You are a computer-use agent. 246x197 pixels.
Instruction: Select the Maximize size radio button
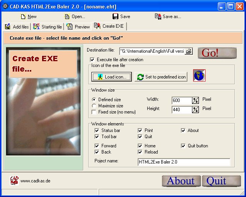(x=94, y=106)
